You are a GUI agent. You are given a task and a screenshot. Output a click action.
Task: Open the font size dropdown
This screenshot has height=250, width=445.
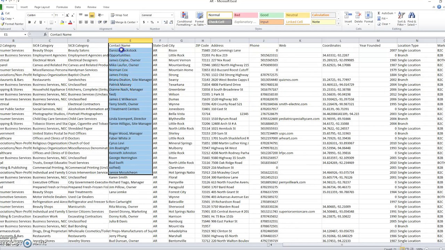62,15
